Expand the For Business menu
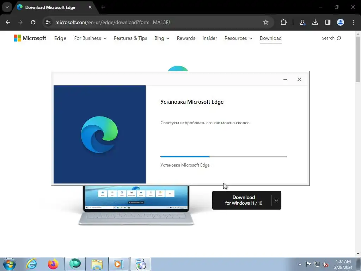 point(90,38)
